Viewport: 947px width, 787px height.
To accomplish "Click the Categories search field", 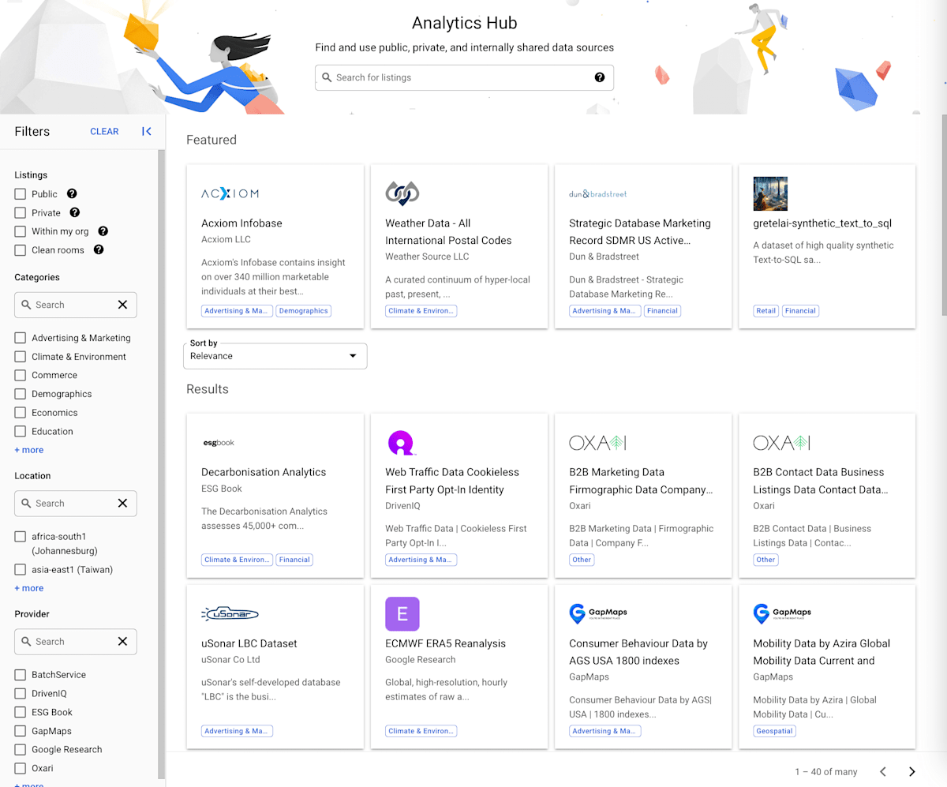I will point(76,305).
